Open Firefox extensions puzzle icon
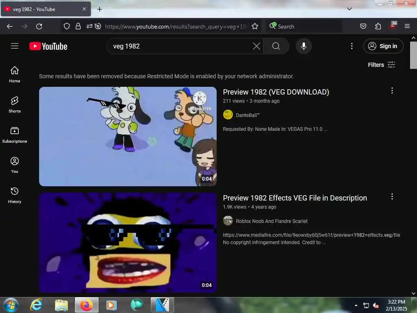The image size is (417, 313). 378,26
